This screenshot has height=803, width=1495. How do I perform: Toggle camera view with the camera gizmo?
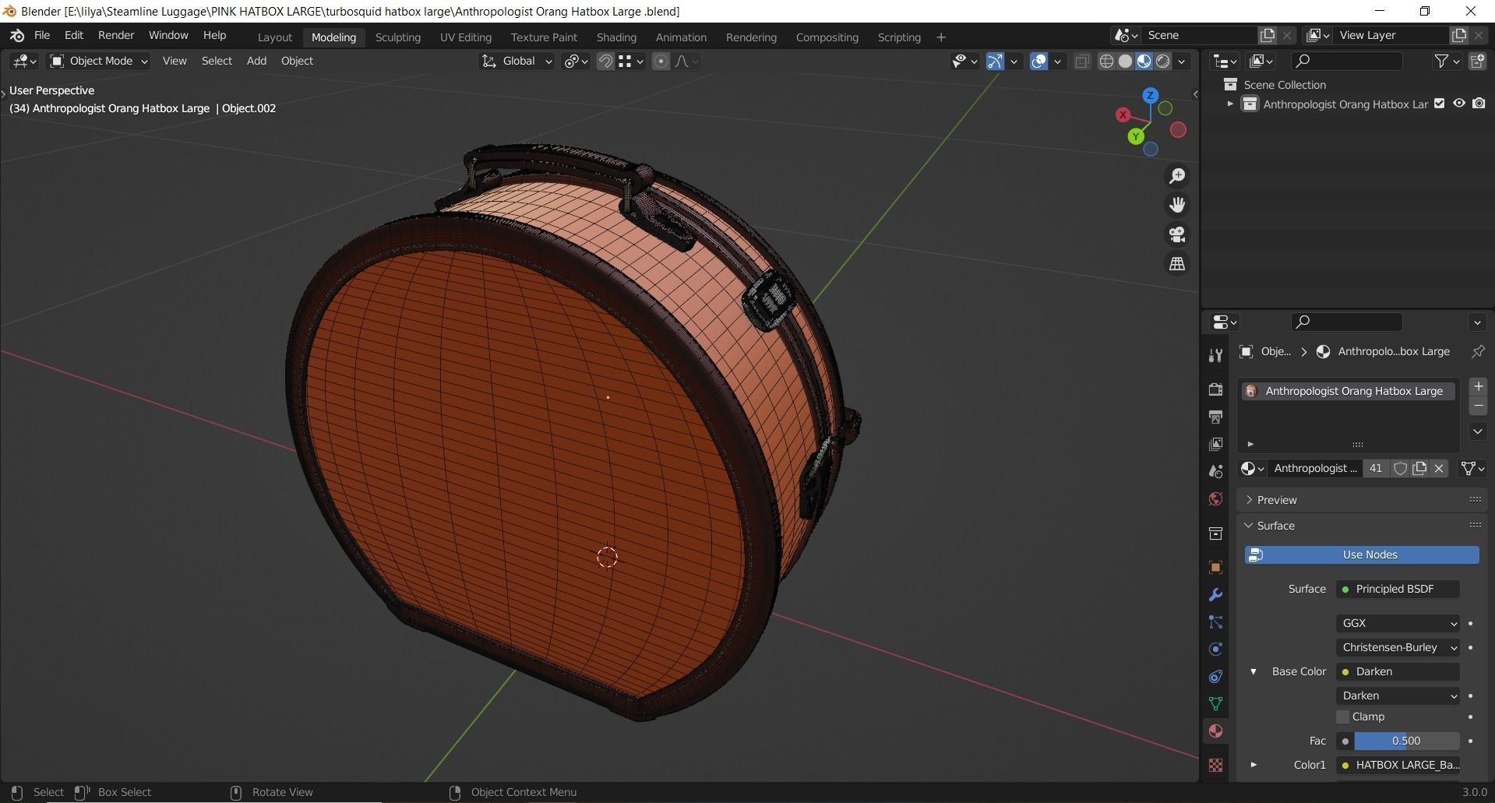(1177, 234)
